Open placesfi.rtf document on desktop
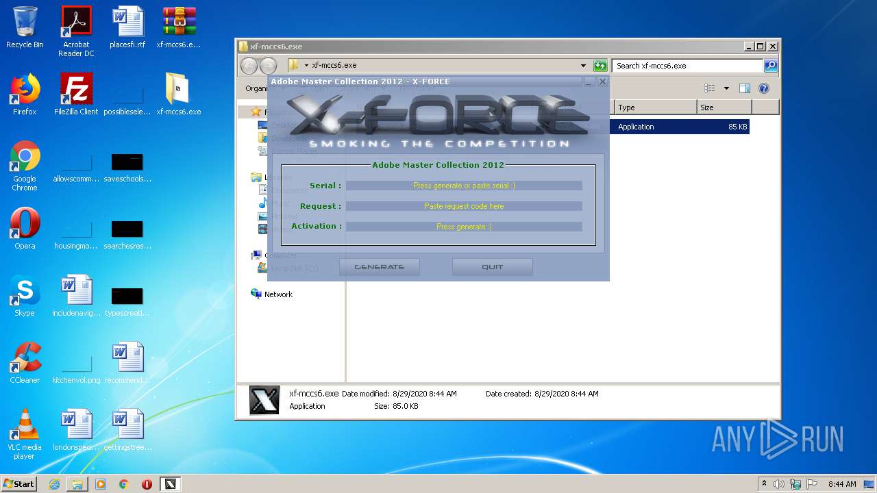 [127, 27]
